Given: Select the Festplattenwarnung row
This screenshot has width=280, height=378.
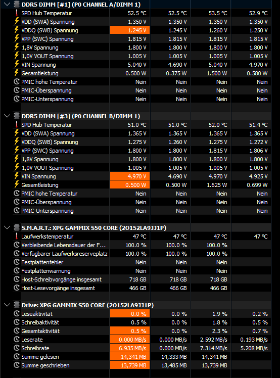Looking at the screenshot, I should (142, 271).
